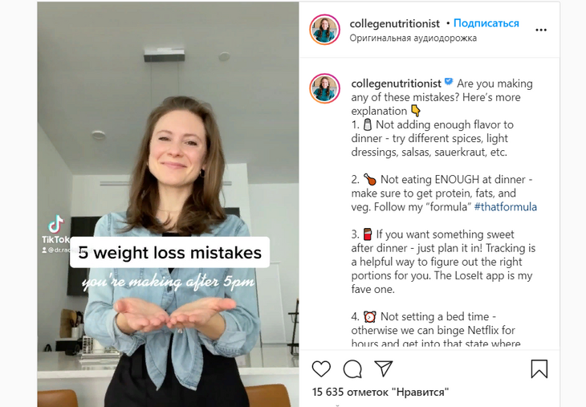Click the chicken leg emoji at item 2

370,179
